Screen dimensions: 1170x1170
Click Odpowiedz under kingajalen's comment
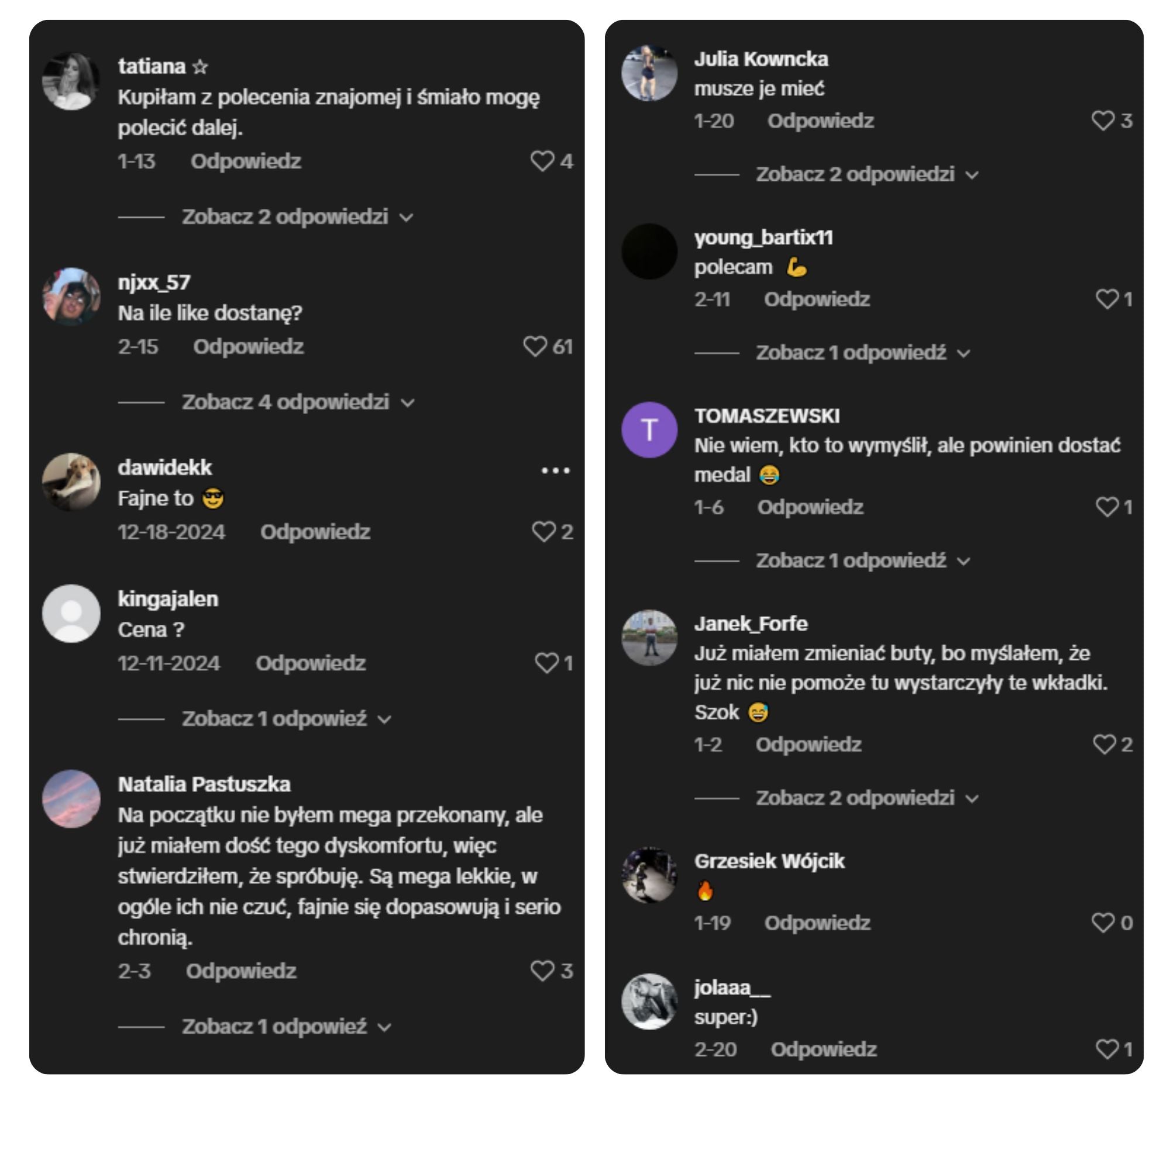point(310,663)
